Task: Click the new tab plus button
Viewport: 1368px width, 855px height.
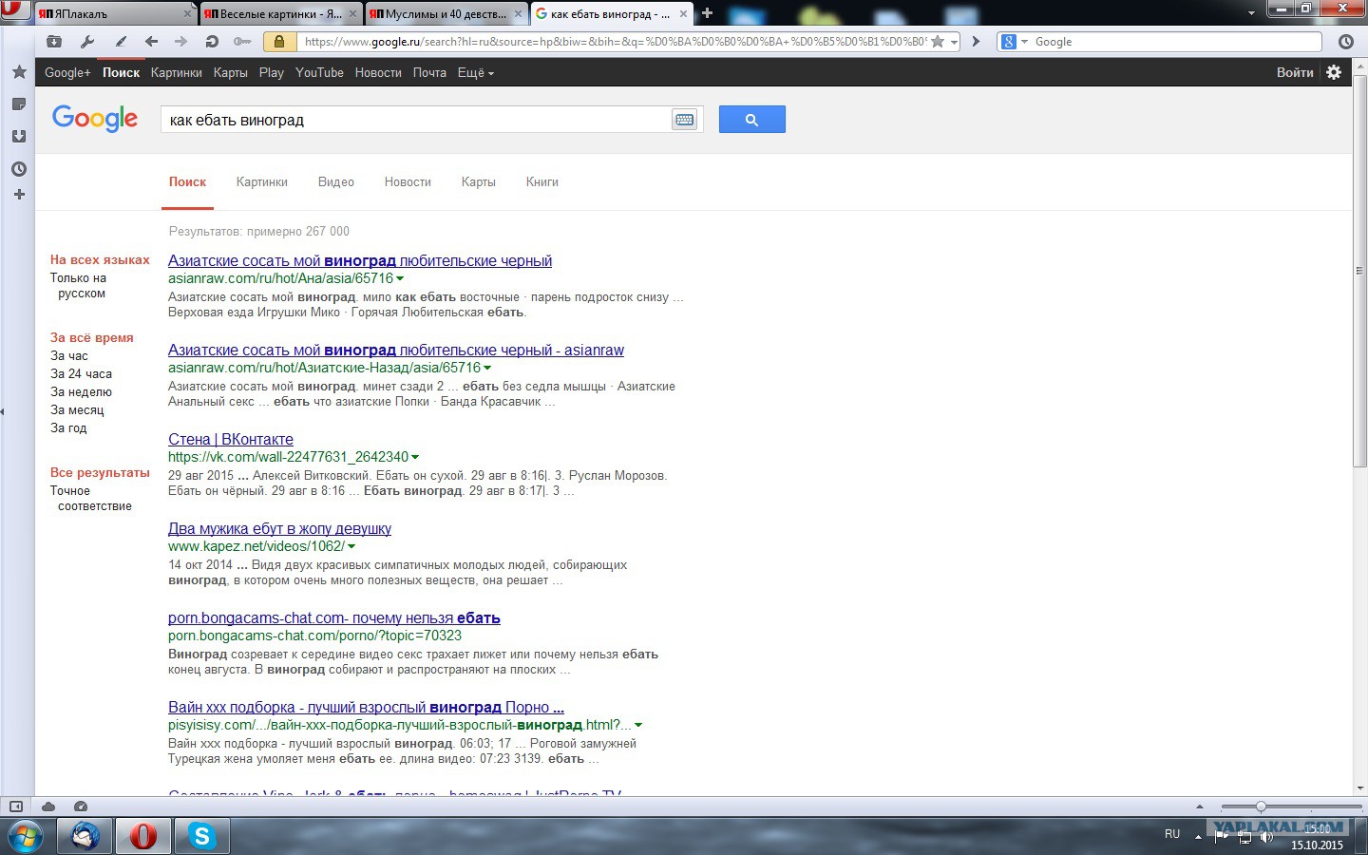Action: [x=707, y=13]
